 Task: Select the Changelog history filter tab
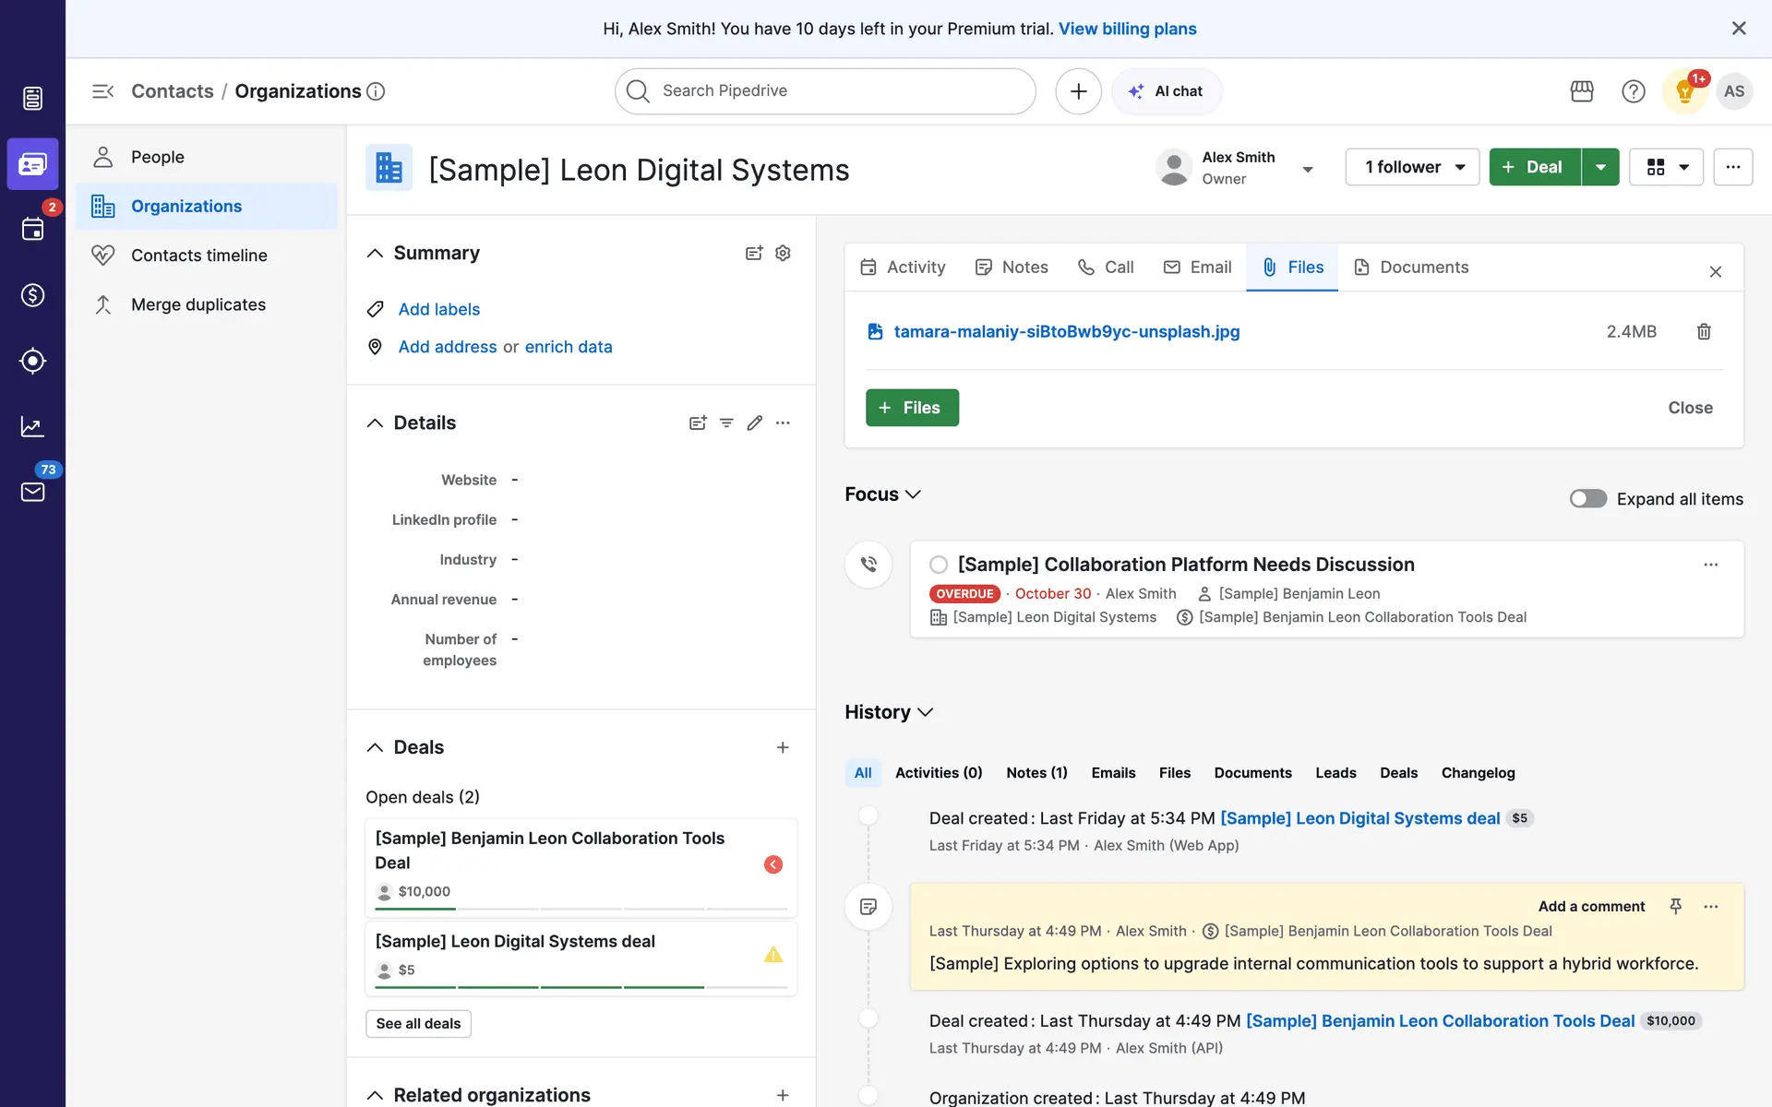point(1478,773)
